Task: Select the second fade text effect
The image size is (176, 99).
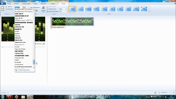Action: (80, 9)
